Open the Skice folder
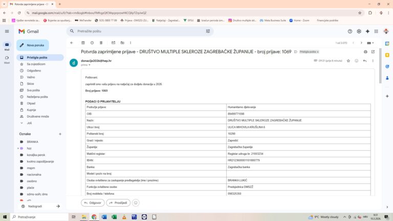Viewport: 393px width, 221px height. (31, 83)
